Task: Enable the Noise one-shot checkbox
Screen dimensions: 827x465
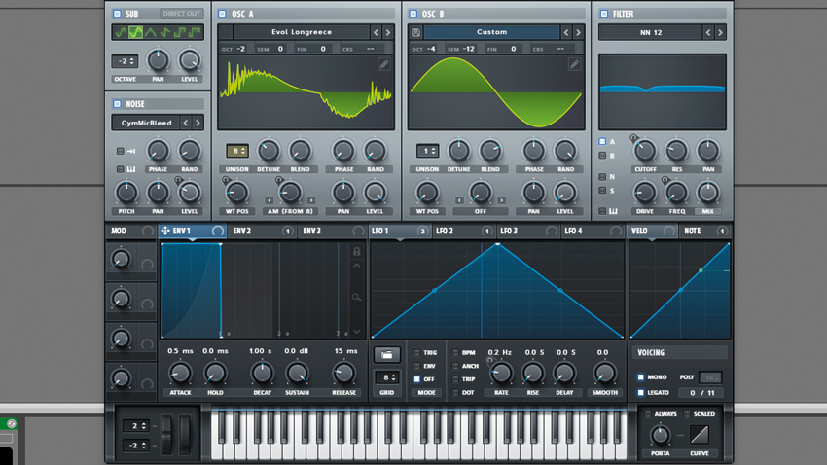Action: point(121,152)
